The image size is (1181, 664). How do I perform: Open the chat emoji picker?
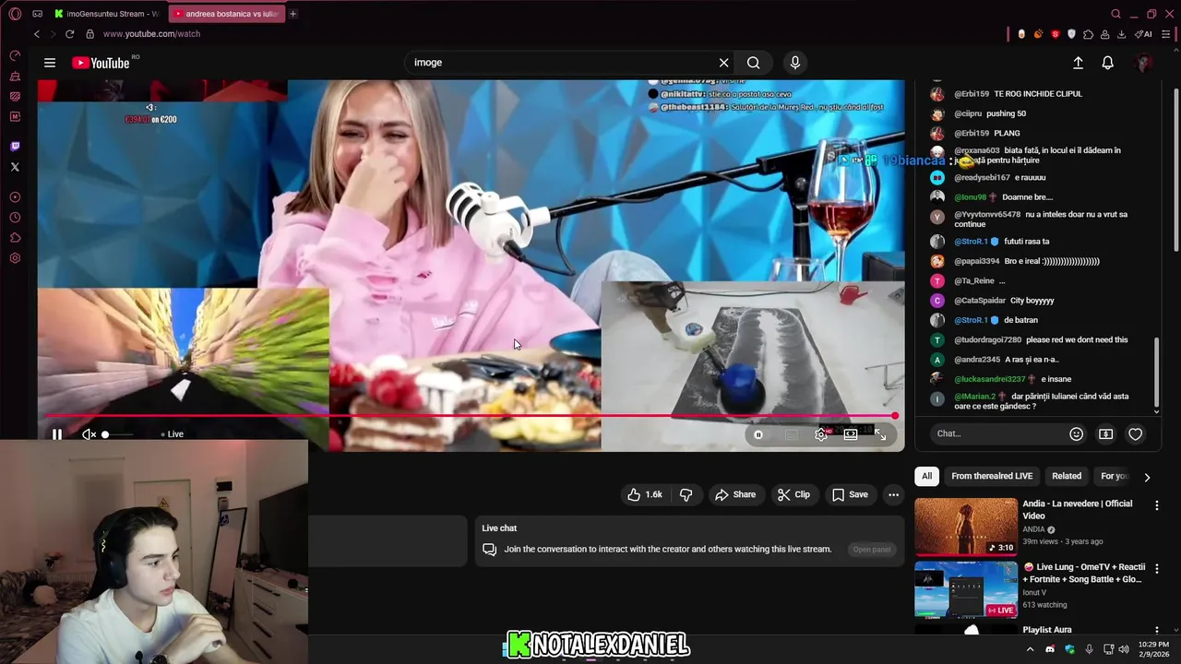[1076, 433]
